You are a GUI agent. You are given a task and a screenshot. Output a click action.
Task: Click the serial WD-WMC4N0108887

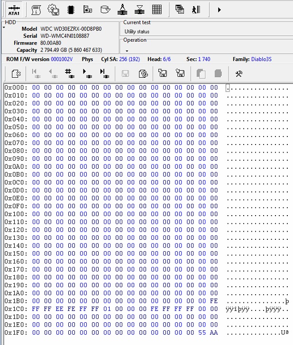(65, 36)
